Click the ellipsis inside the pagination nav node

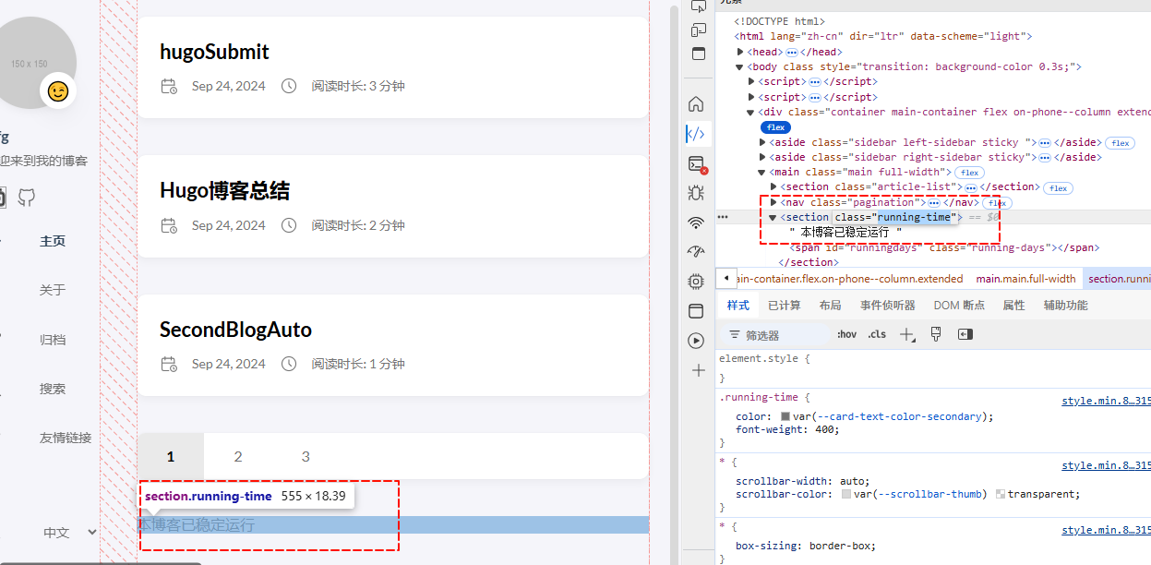(934, 202)
